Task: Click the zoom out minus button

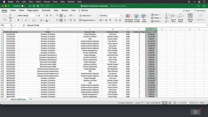Action: click(x=179, y=103)
